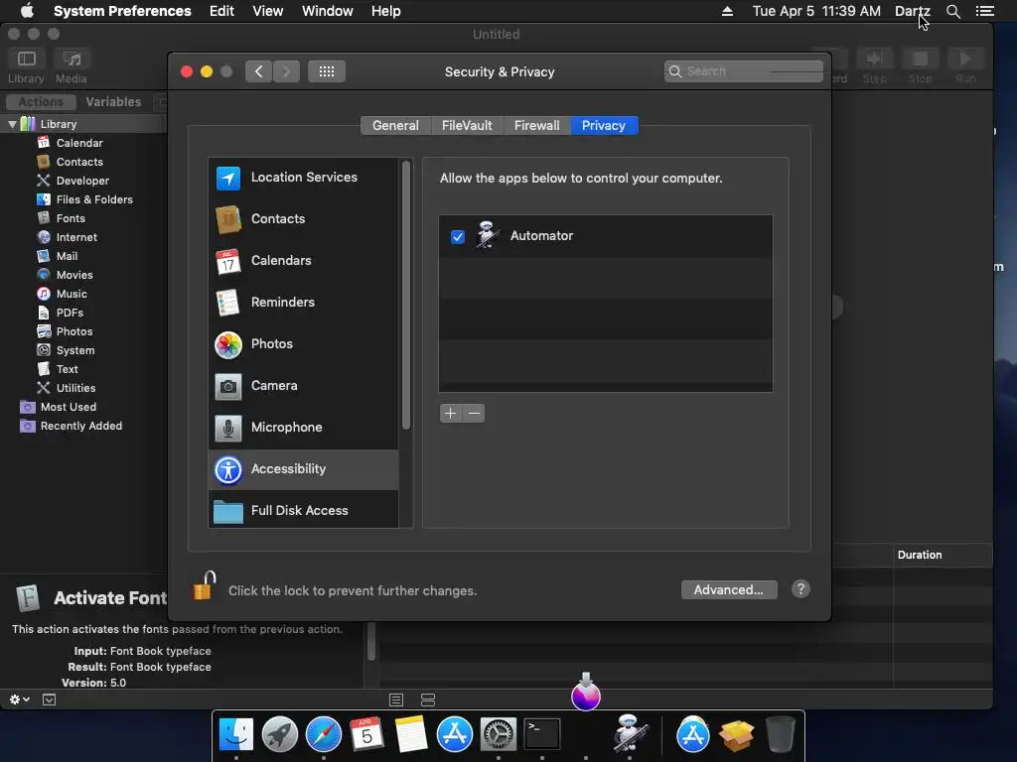Collapse the Library tree in Automator
This screenshot has width=1017, height=762.
[x=12, y=124]
